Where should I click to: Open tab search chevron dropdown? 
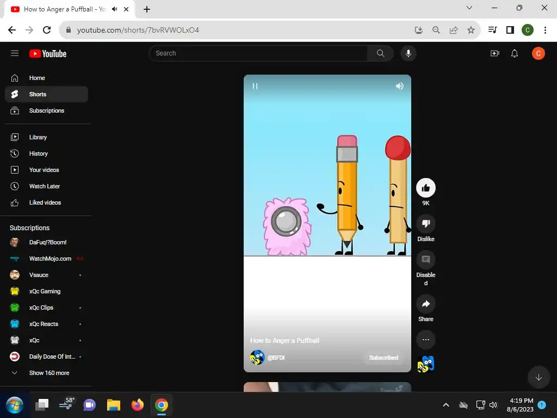469,8
